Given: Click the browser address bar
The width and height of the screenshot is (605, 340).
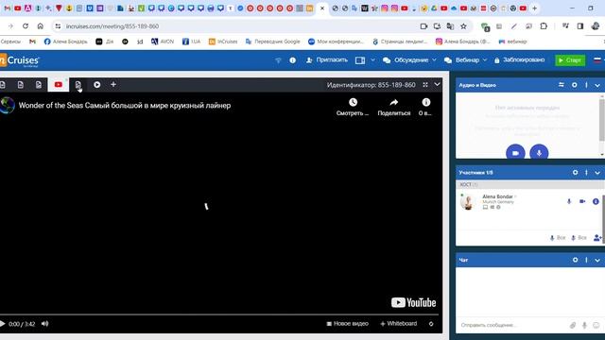Looking at the screenshot, I should [x=239, y=26].
